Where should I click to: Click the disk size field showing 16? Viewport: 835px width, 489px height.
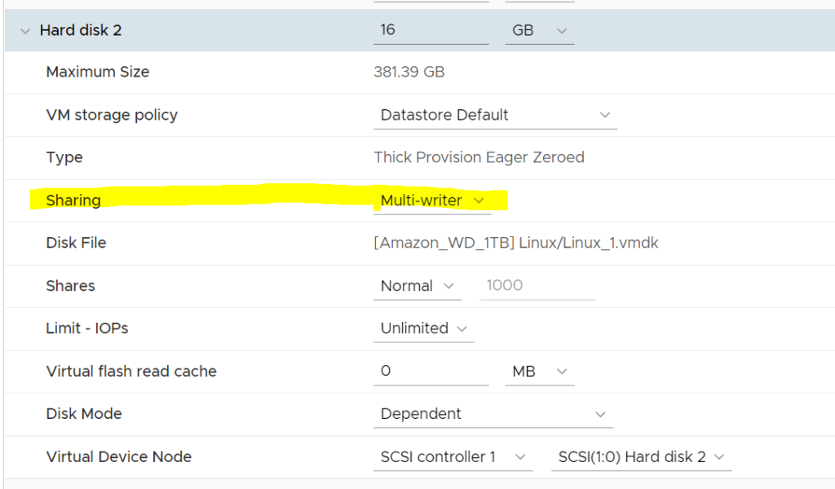tap(431, 30)
